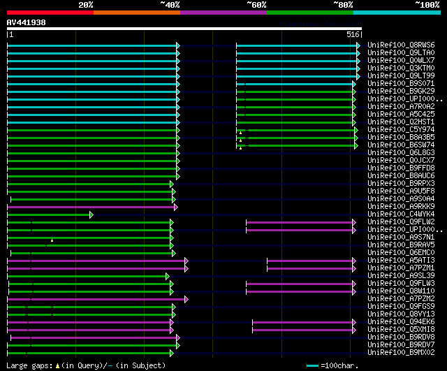Select the UniRef100_C4WYK4 label

(x=401, y=214)
